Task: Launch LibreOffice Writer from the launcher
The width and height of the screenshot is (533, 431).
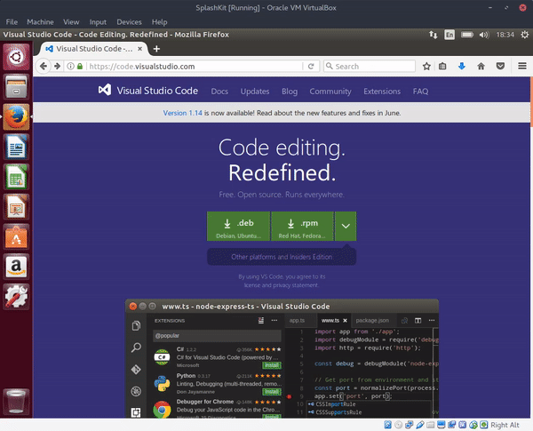Action: pos(16,147)
